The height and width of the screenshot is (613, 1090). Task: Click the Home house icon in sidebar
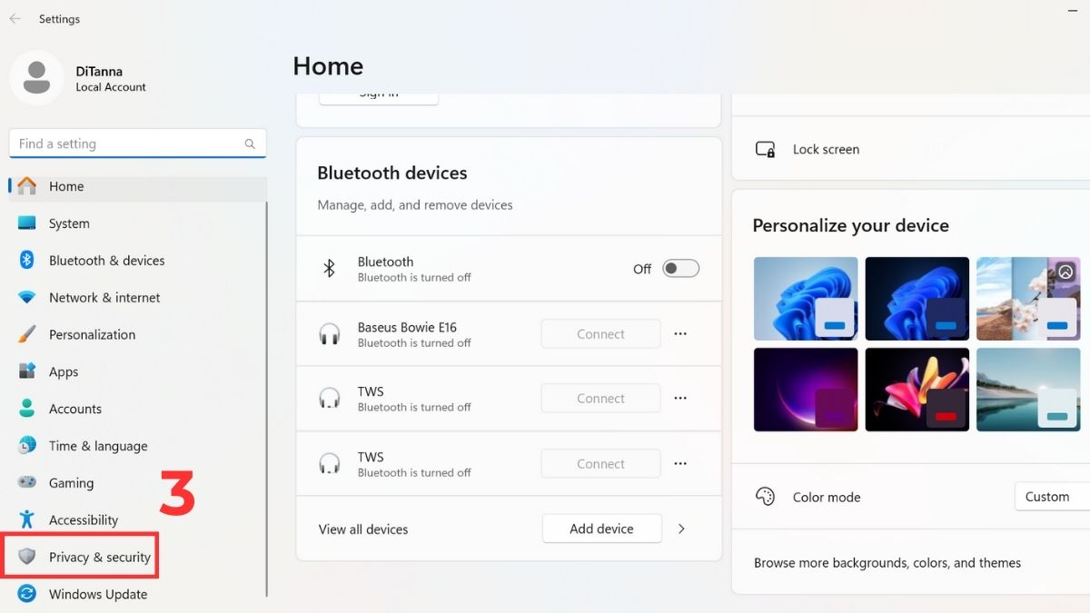click(27, 186)
